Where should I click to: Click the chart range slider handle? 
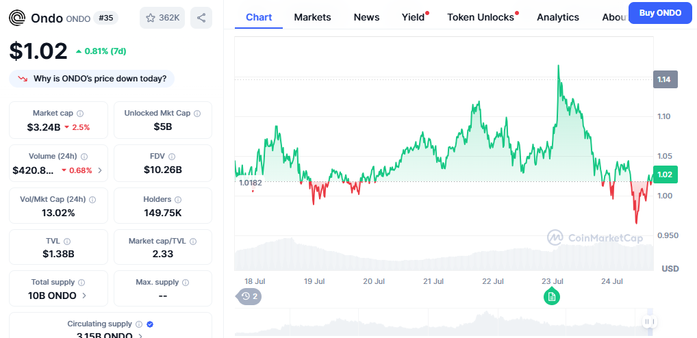(649, 322)
